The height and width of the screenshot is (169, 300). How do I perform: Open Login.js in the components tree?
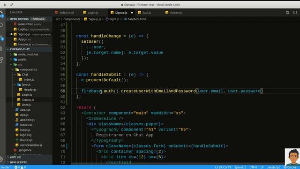pos(27,95)
